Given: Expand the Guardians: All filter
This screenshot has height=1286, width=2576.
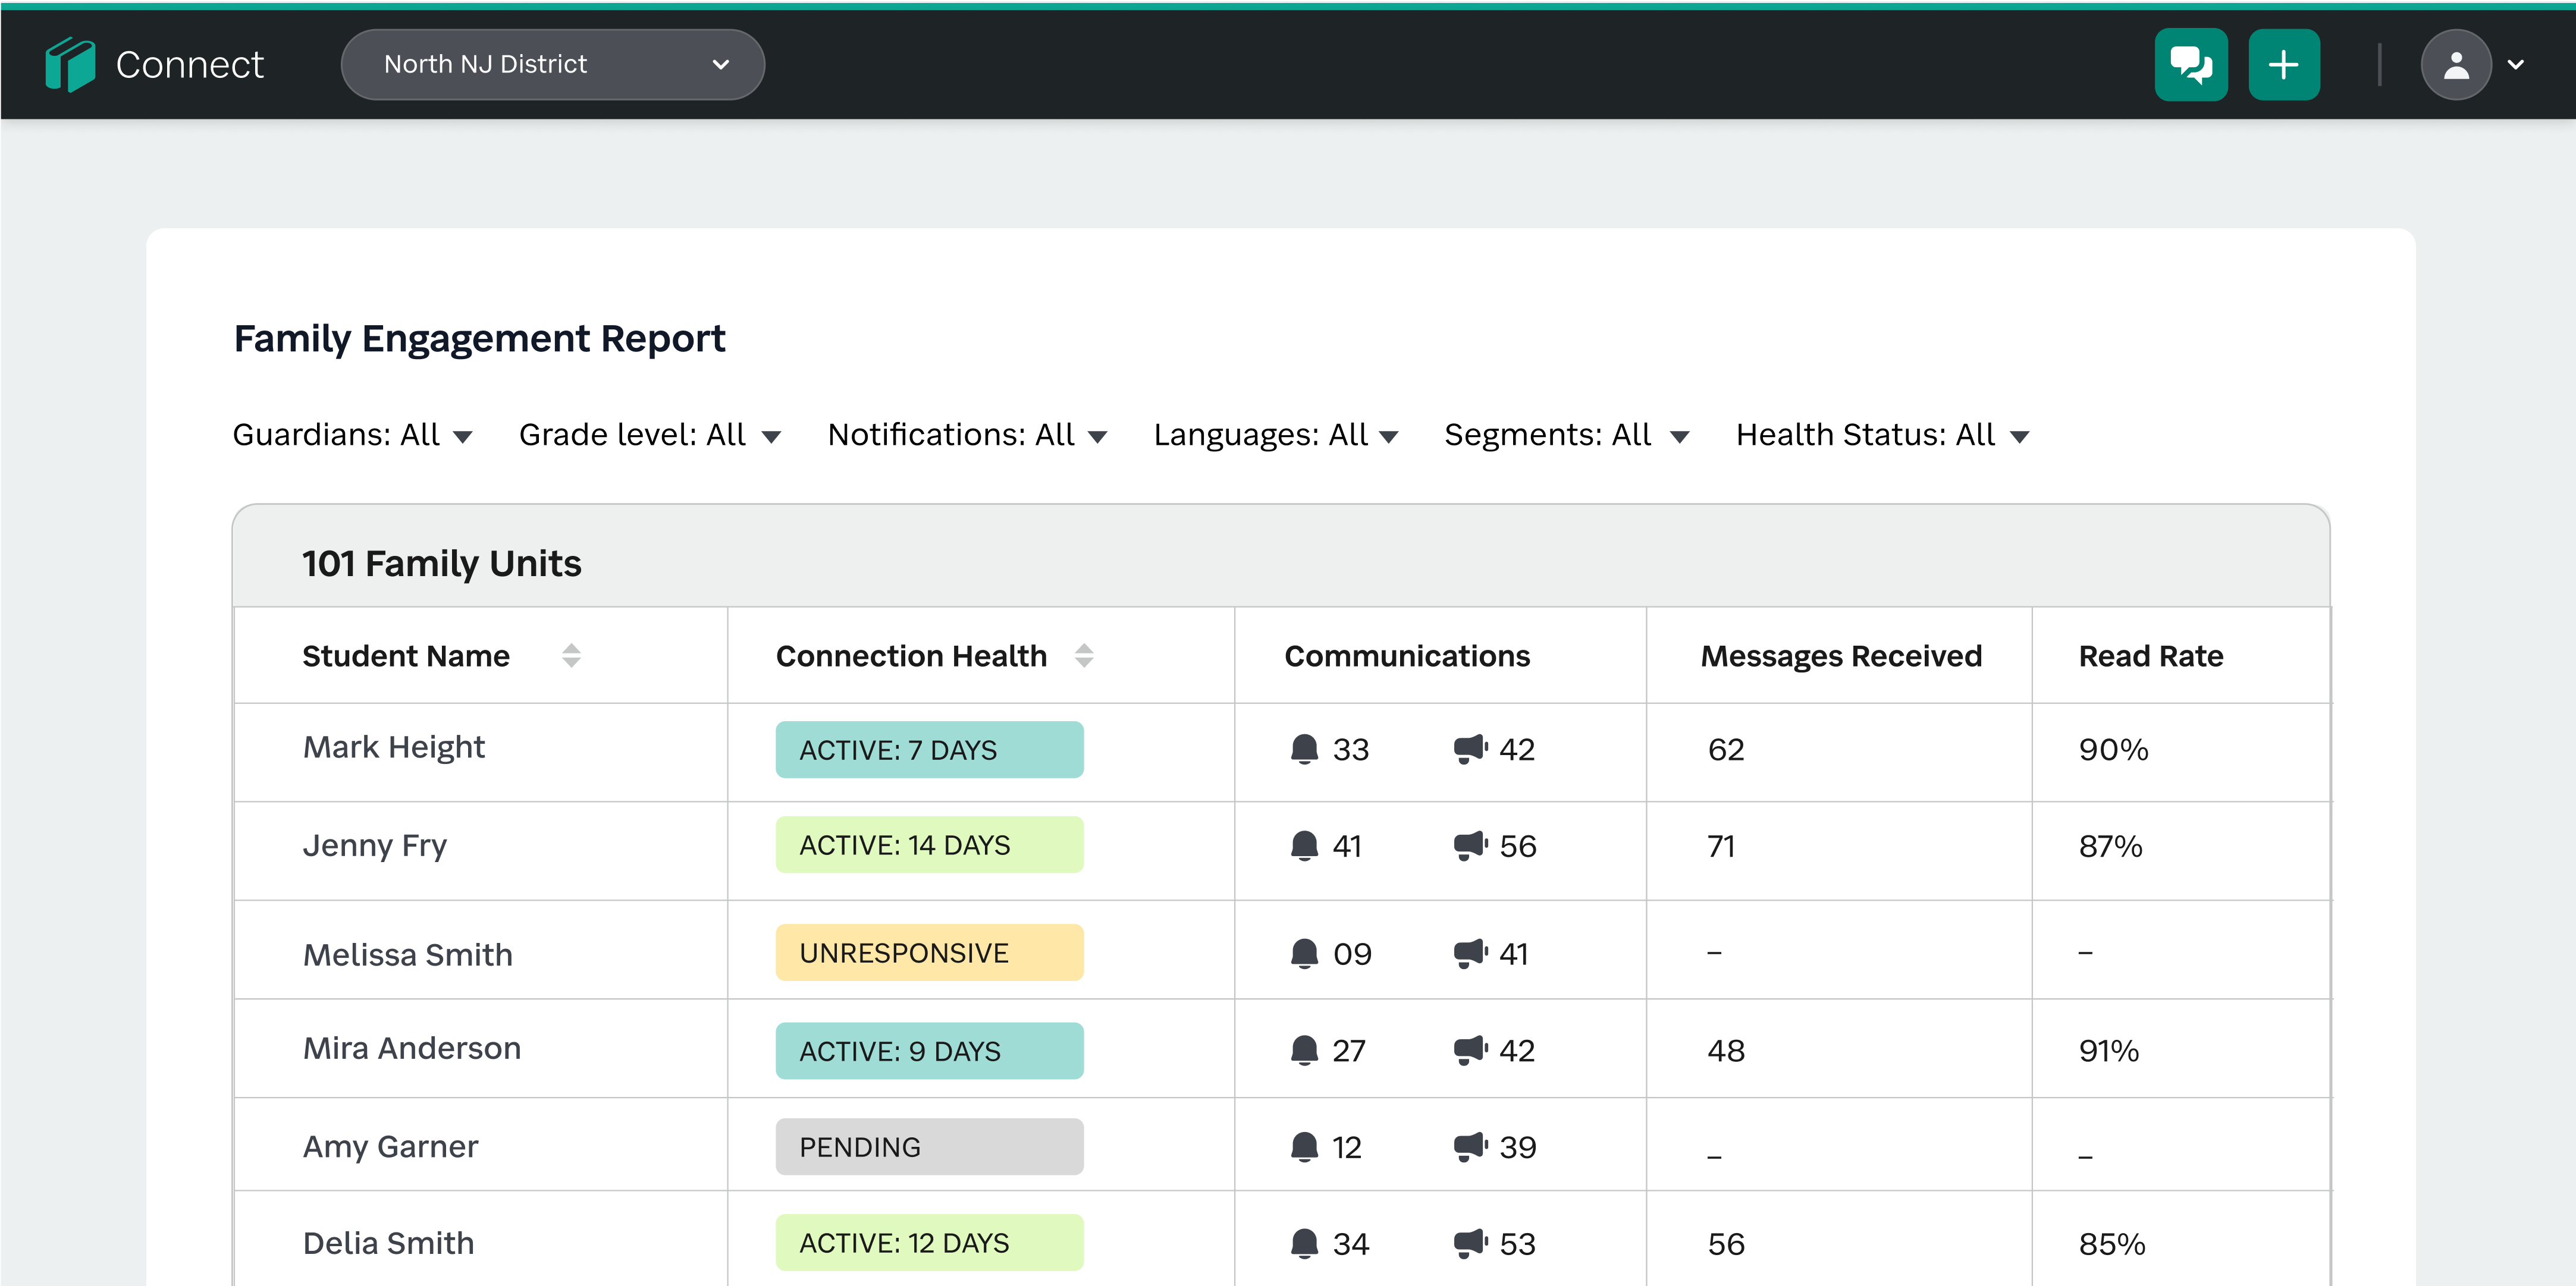Looking at the screenshot, I should pos(353,435).
